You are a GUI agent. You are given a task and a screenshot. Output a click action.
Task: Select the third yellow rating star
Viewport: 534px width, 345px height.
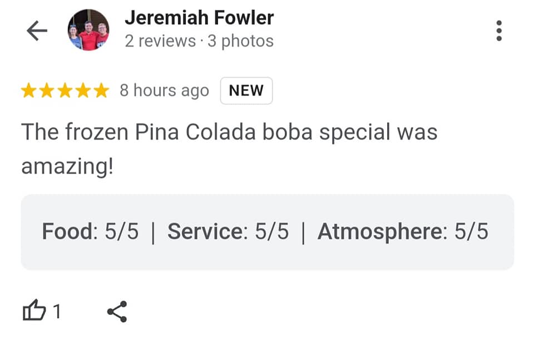click(65, 91)
